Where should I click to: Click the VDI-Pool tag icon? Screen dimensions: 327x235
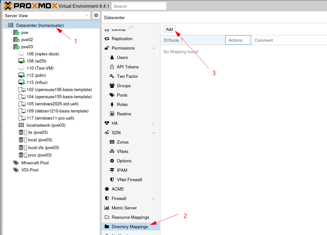click(16, 170)
